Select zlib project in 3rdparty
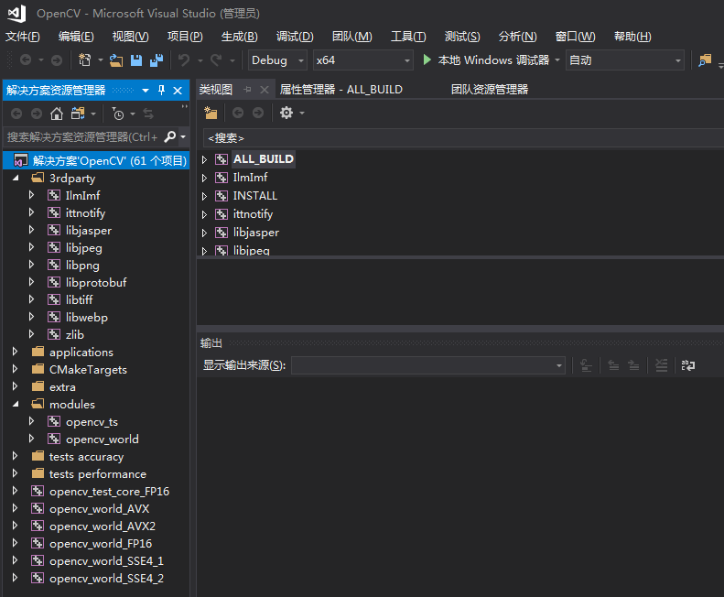This screenshot has height=597, width=724. [75, 334]
